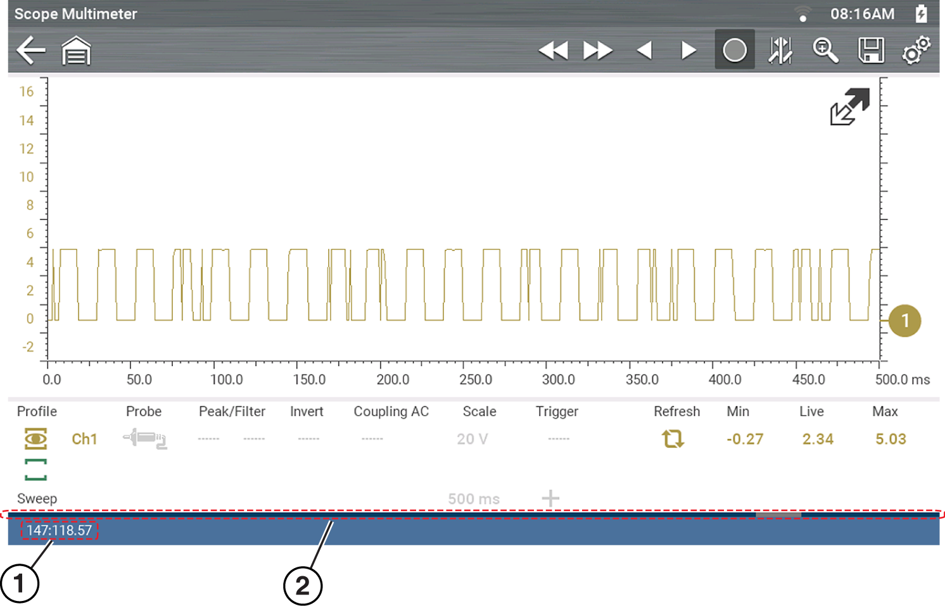
Task: Save the captured waveform data
Action: coord(871,51)
